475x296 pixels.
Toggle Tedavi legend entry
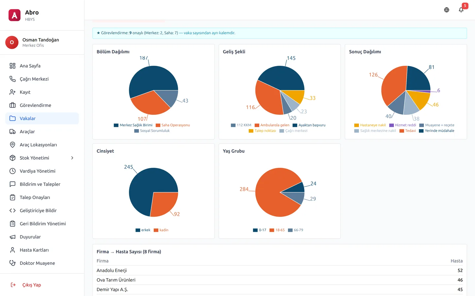point(407,131)
